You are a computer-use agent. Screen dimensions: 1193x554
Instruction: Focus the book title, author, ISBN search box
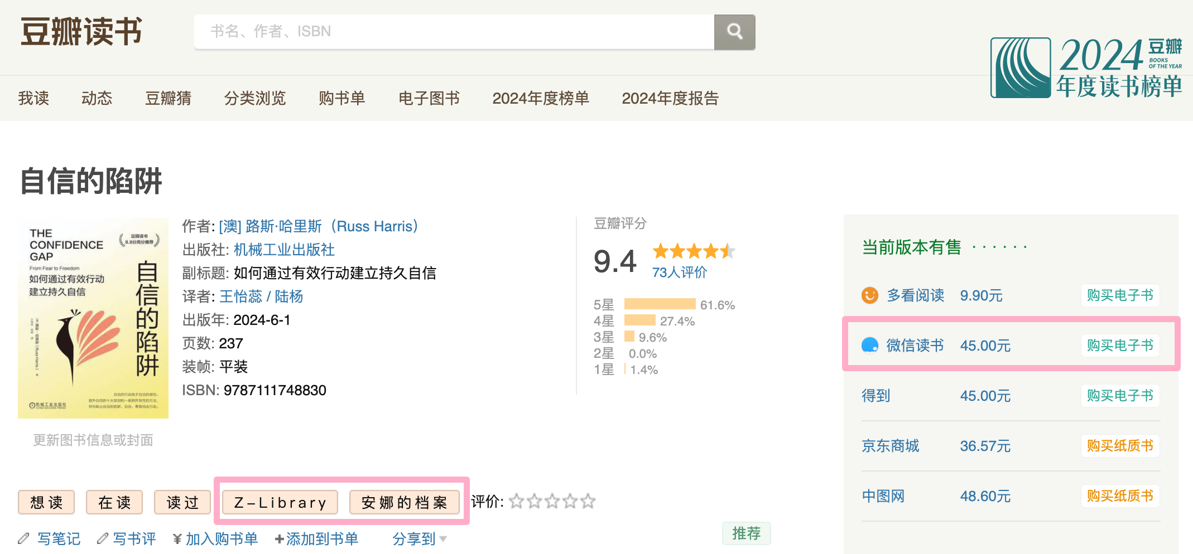[454, 32]
